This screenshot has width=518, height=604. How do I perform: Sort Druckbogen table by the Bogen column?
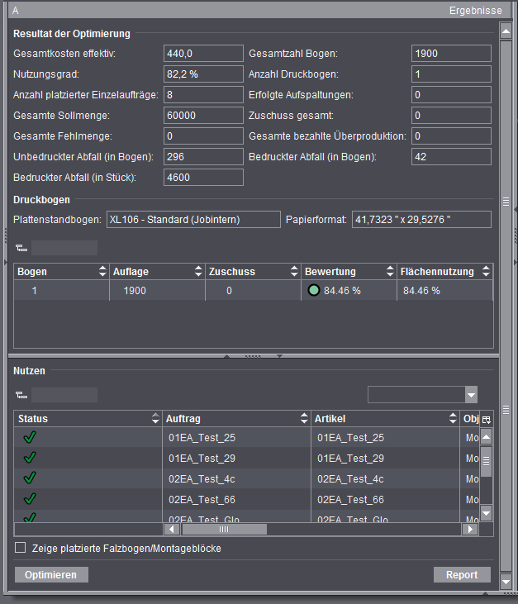point(102,271)
